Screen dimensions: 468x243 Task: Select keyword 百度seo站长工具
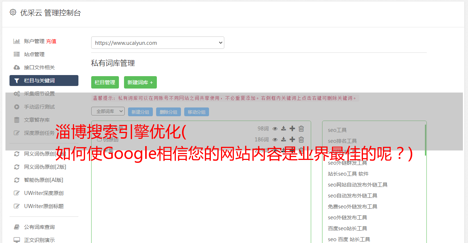pos(348,228)
